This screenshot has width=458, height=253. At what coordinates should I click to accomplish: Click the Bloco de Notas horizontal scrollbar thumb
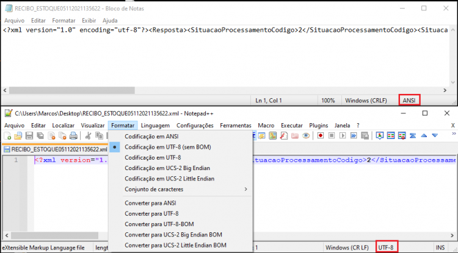(72, 90)
